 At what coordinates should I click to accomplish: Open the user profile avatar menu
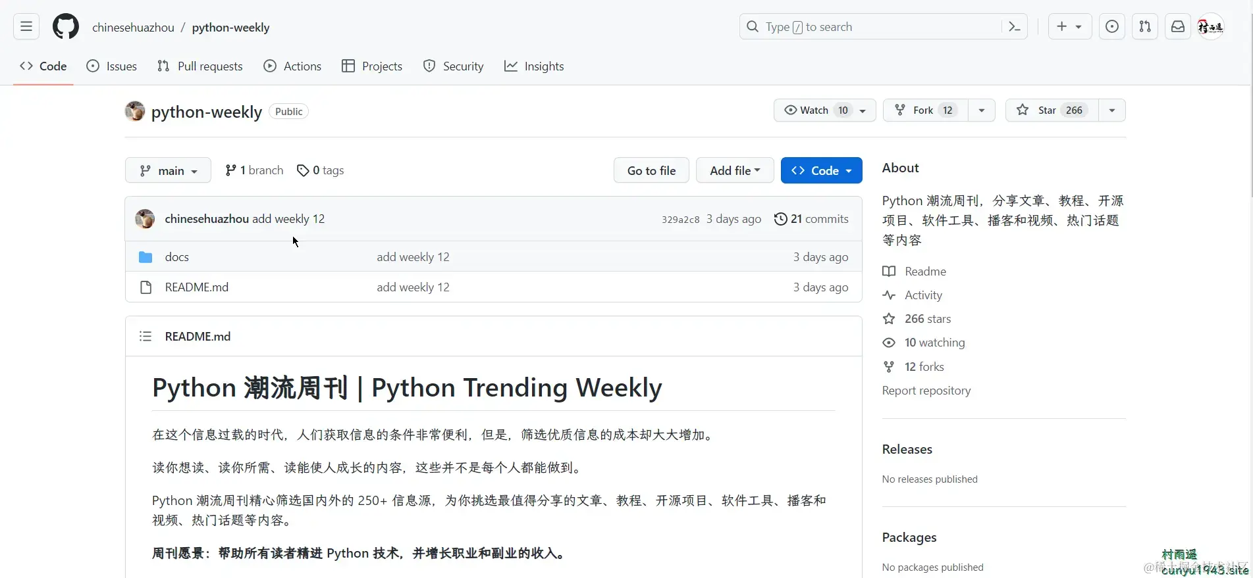point(1211,27)
